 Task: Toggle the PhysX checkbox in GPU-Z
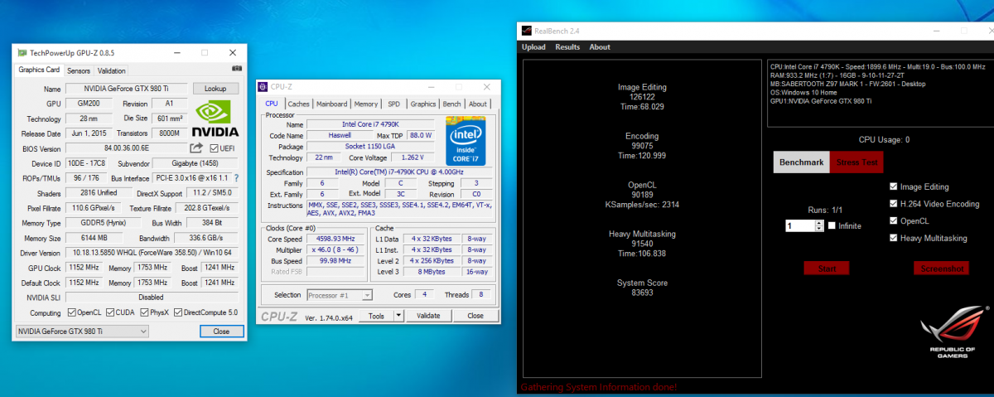click(x=145, y=312)
